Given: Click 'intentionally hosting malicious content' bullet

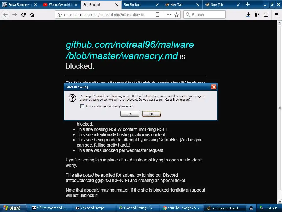Looking at the screenshot, I should [x=121, y=134].
